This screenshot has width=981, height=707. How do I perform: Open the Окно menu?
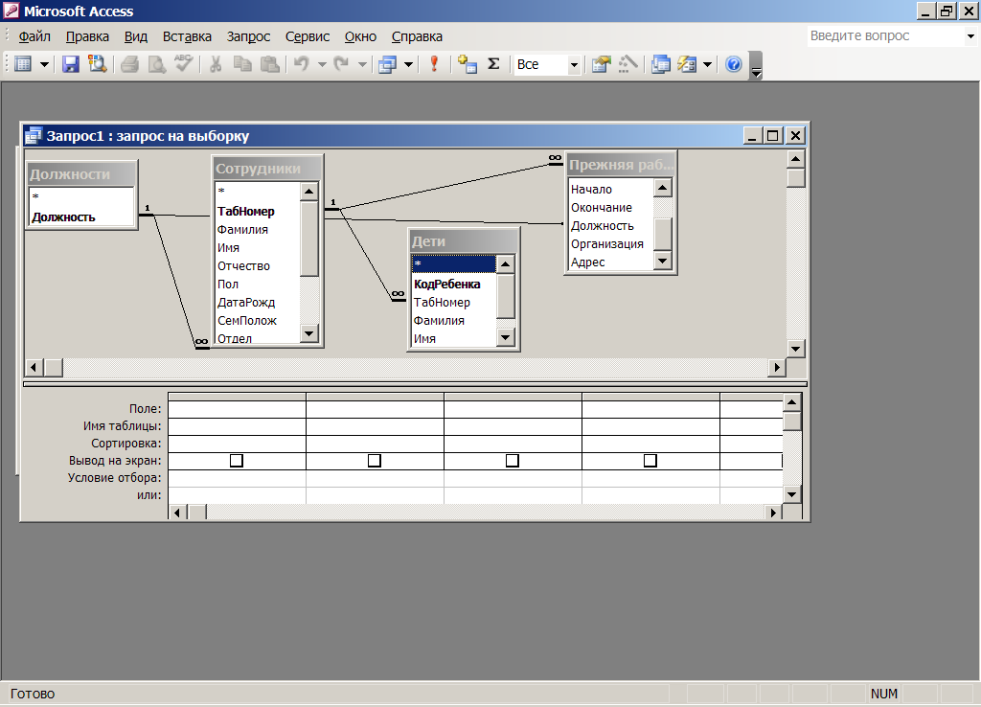point(360,36)
